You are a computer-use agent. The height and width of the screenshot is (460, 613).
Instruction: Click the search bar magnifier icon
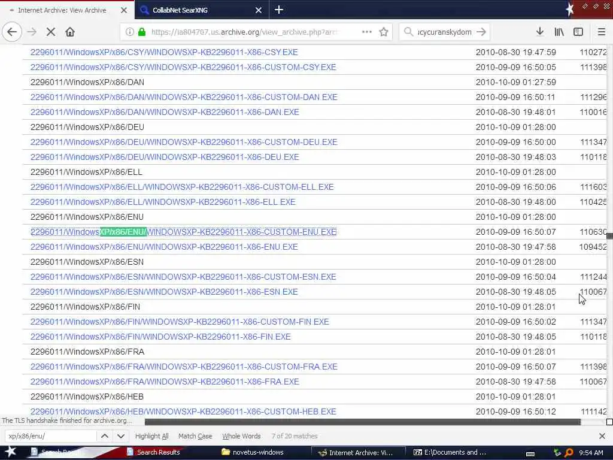[x=408, y=32]
